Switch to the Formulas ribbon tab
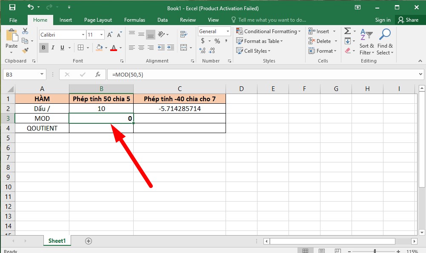This screenshot has width=426, height=253. (x=134, y=20)
